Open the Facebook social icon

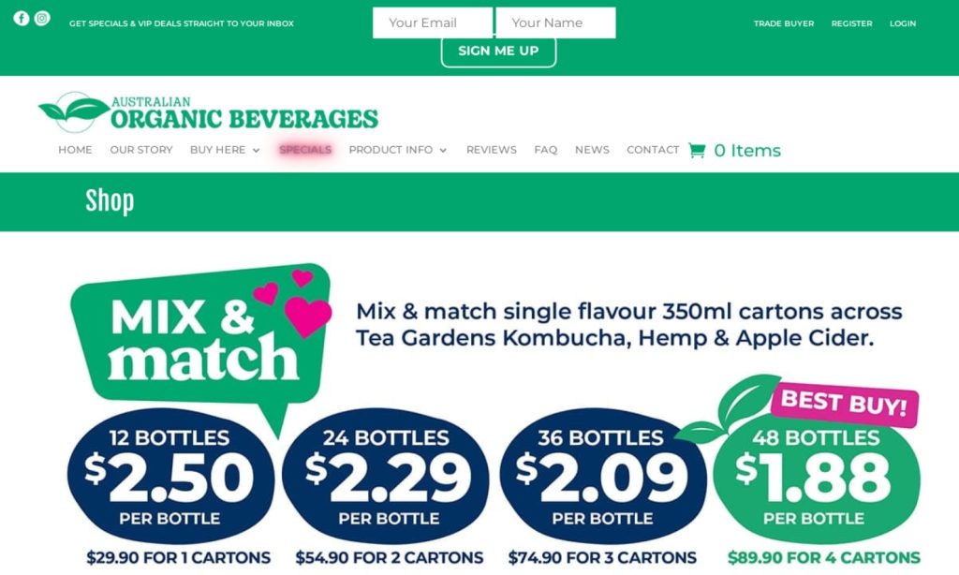[x=22, y=19]
